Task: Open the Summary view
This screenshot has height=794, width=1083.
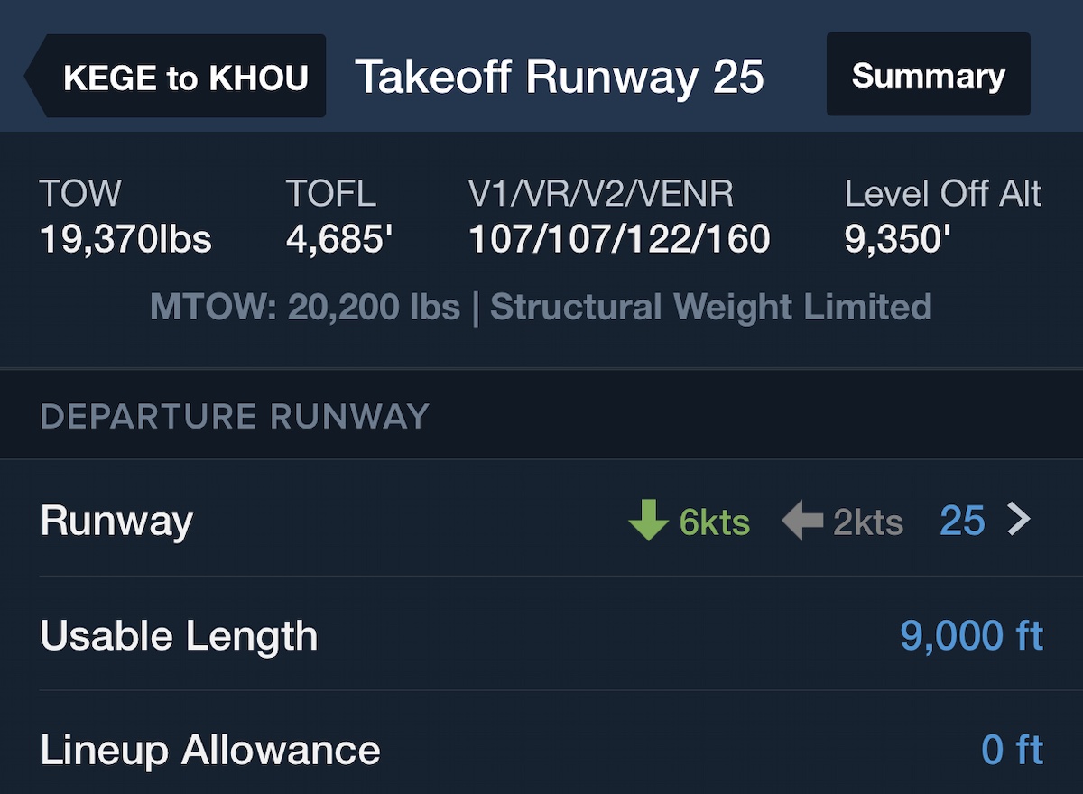Action: pos(928,75)
